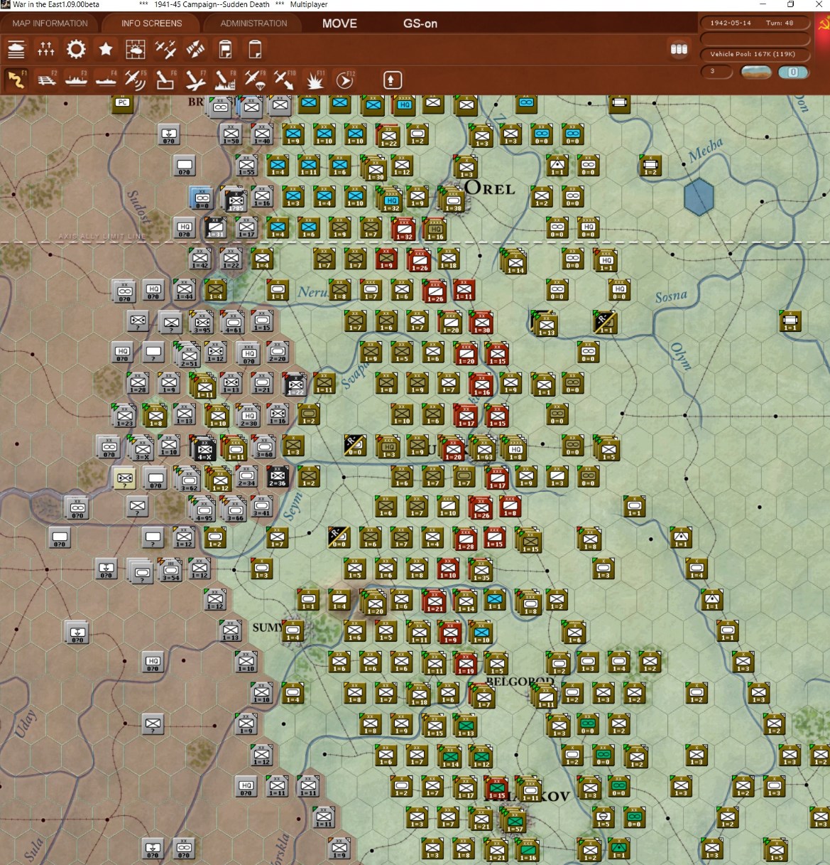
Task: Toggle the GS-on ground support setting
Action: [420, 23]
